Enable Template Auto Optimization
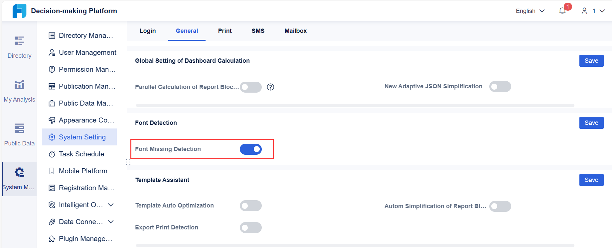The height and width of the screenshot is (248, 612). pos(251,206)
